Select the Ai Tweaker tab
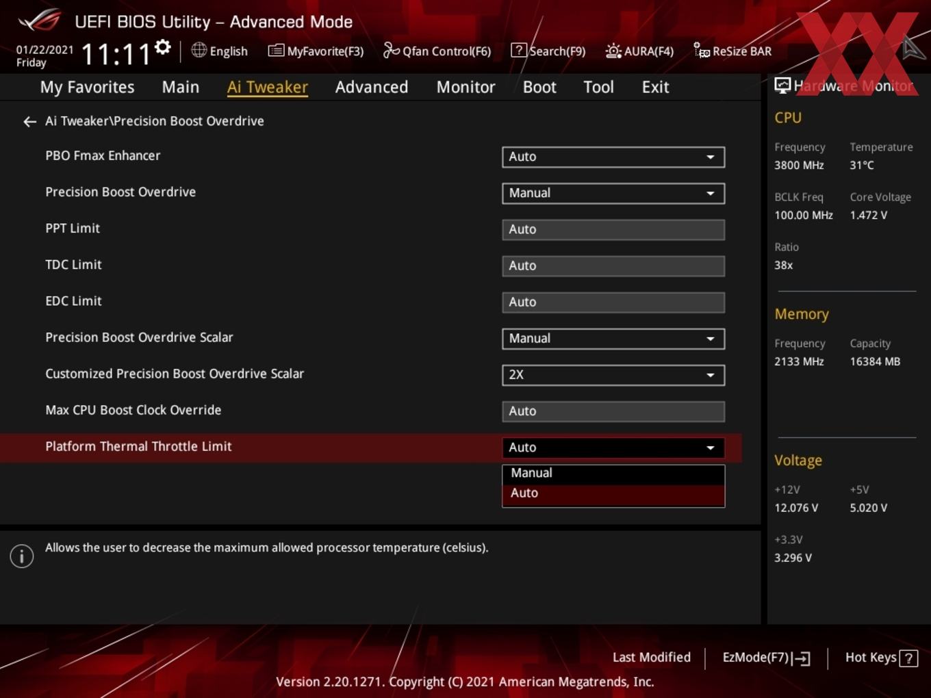931x698 pixels. (268, 88)
